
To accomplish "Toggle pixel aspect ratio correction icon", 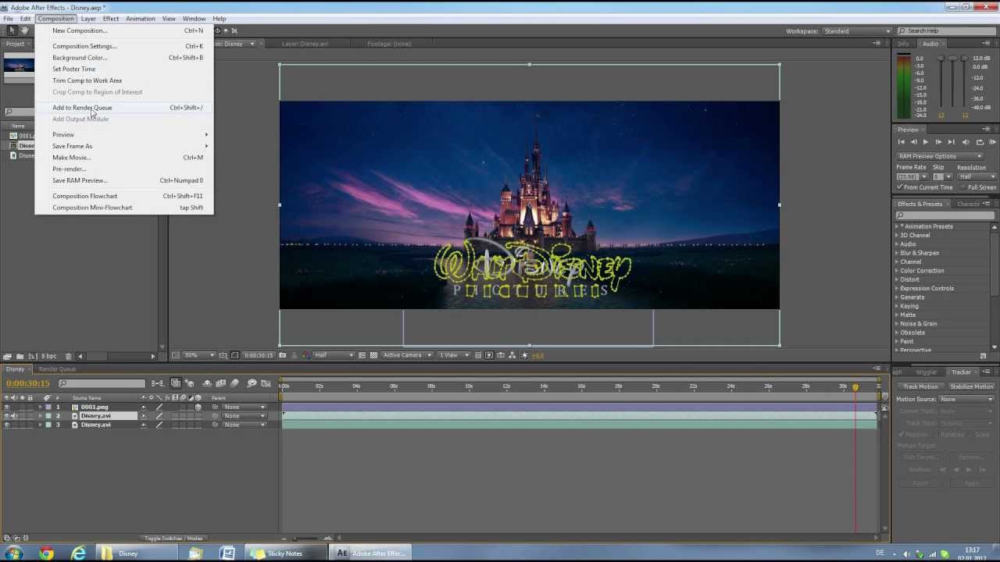I will pos(478,355).
